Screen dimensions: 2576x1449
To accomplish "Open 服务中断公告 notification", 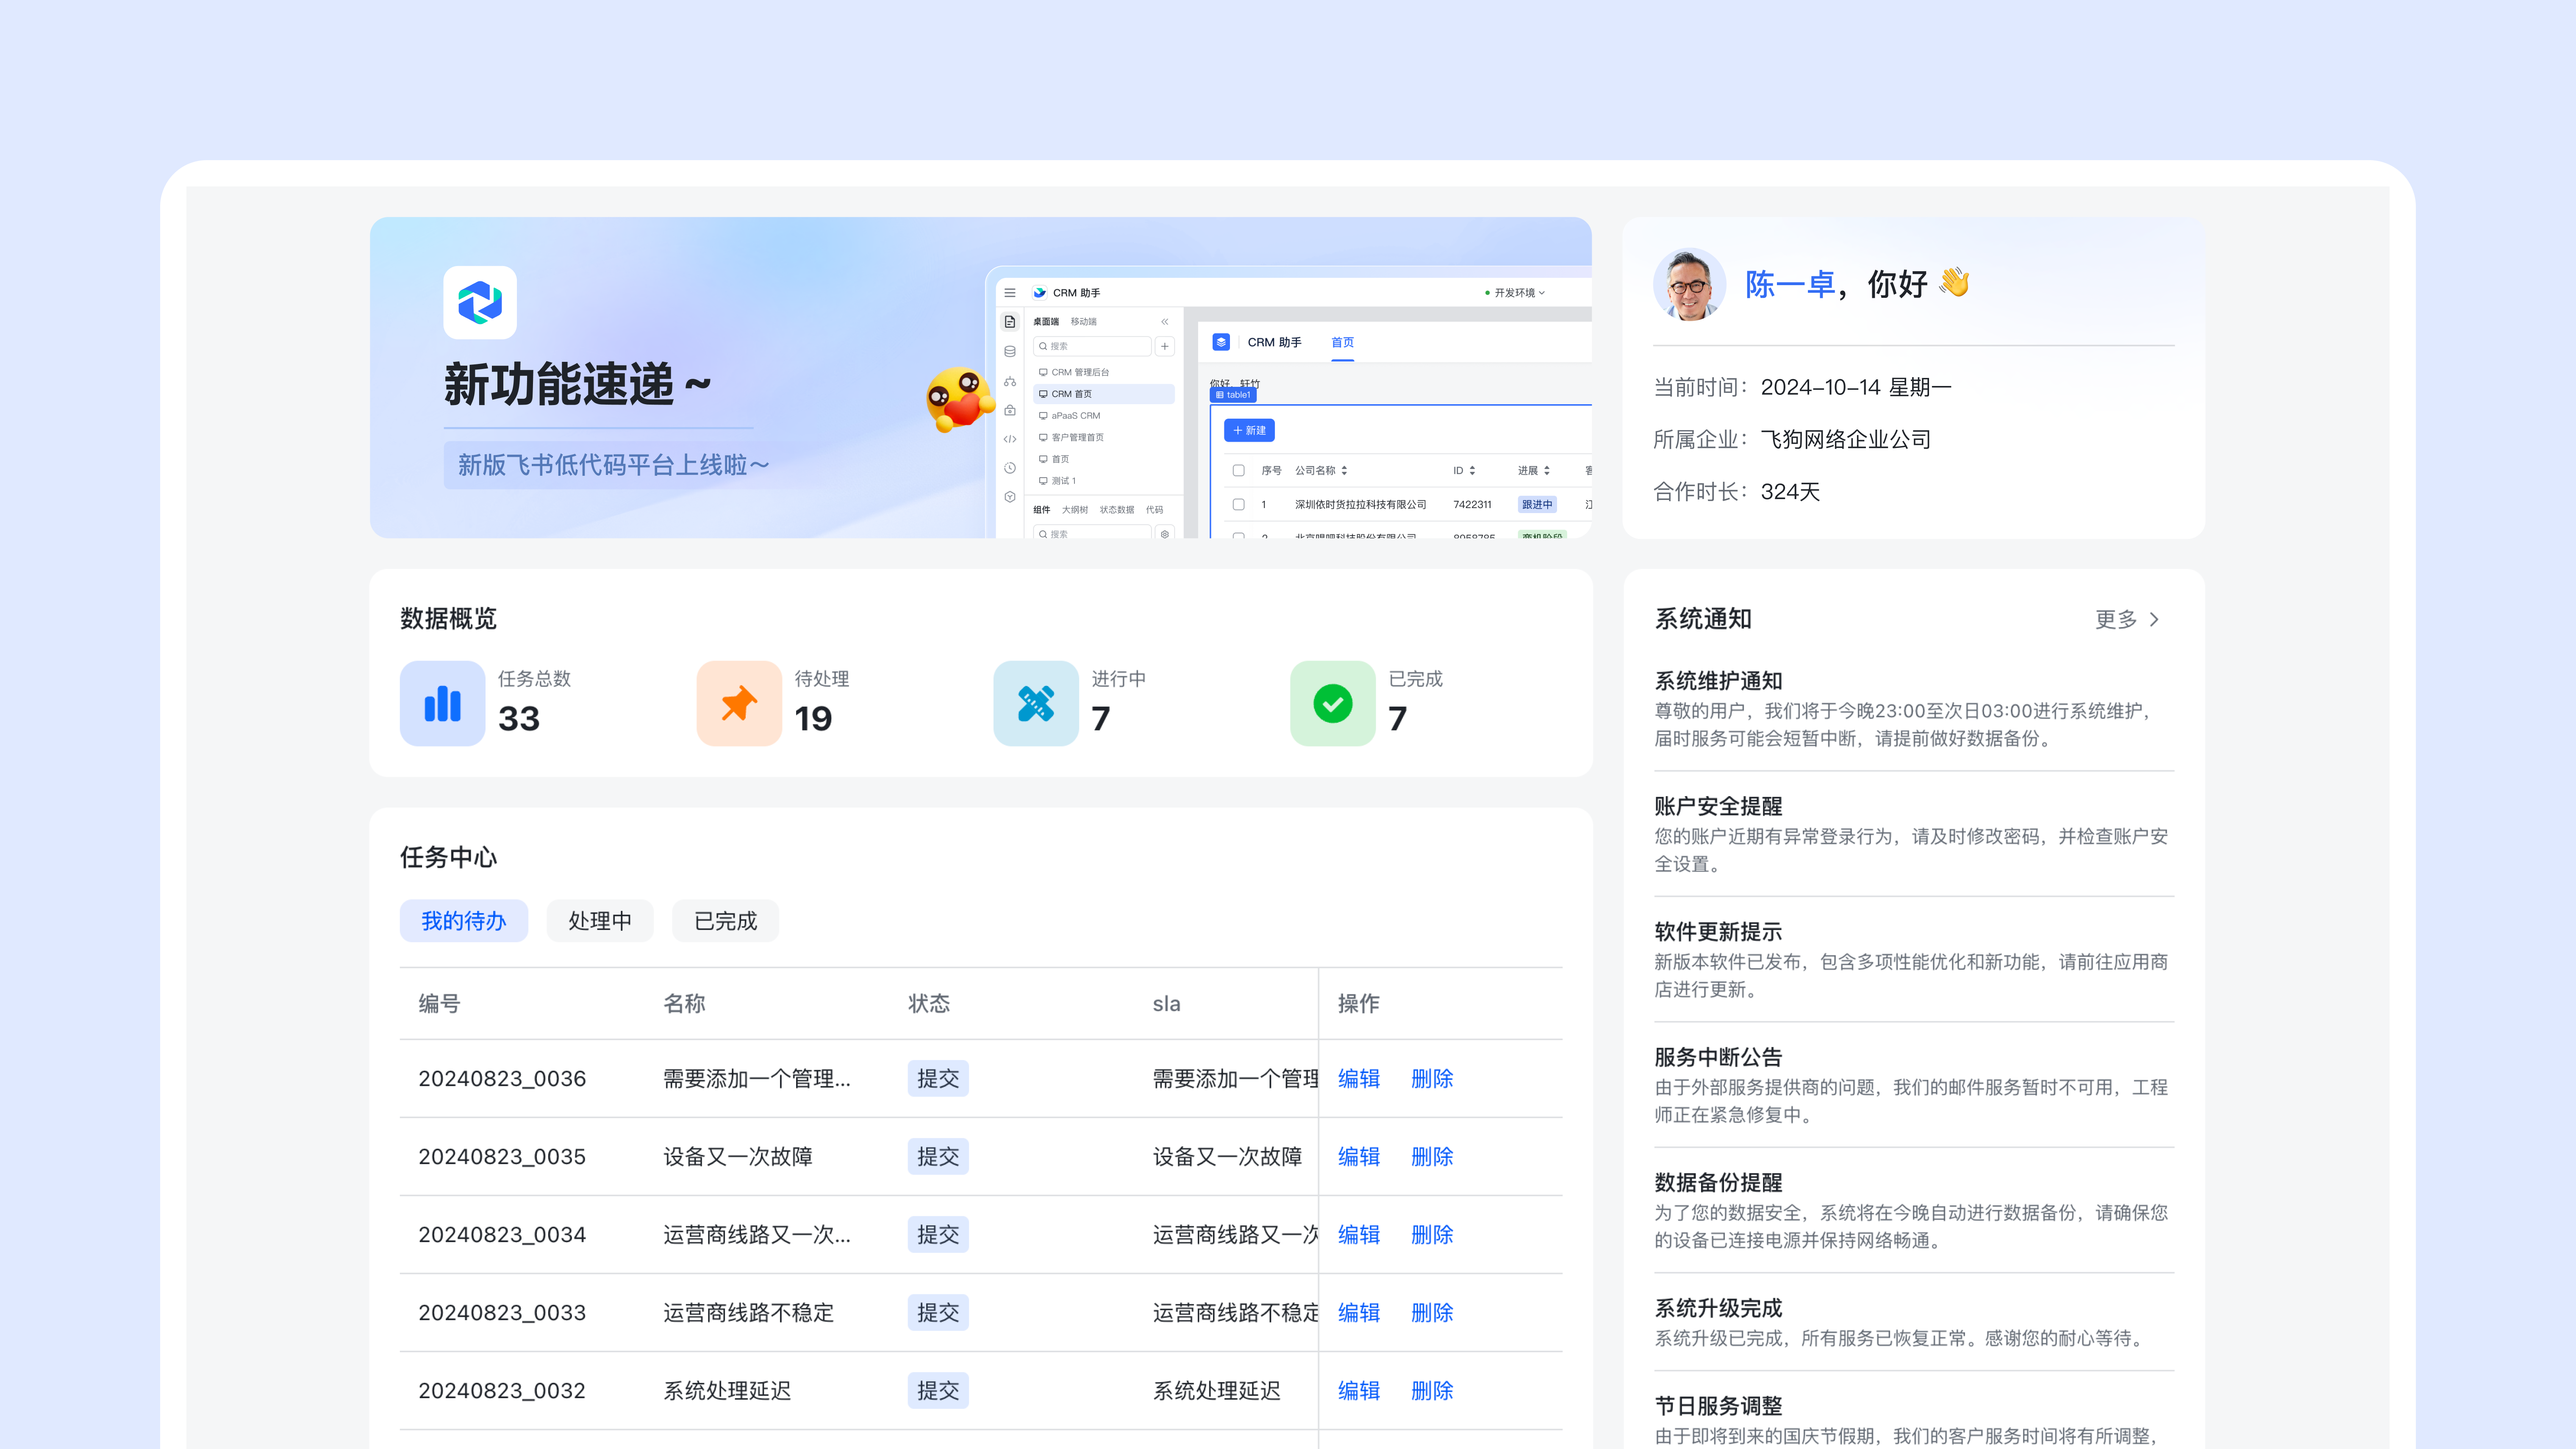I will (x=1914, y=1085).
